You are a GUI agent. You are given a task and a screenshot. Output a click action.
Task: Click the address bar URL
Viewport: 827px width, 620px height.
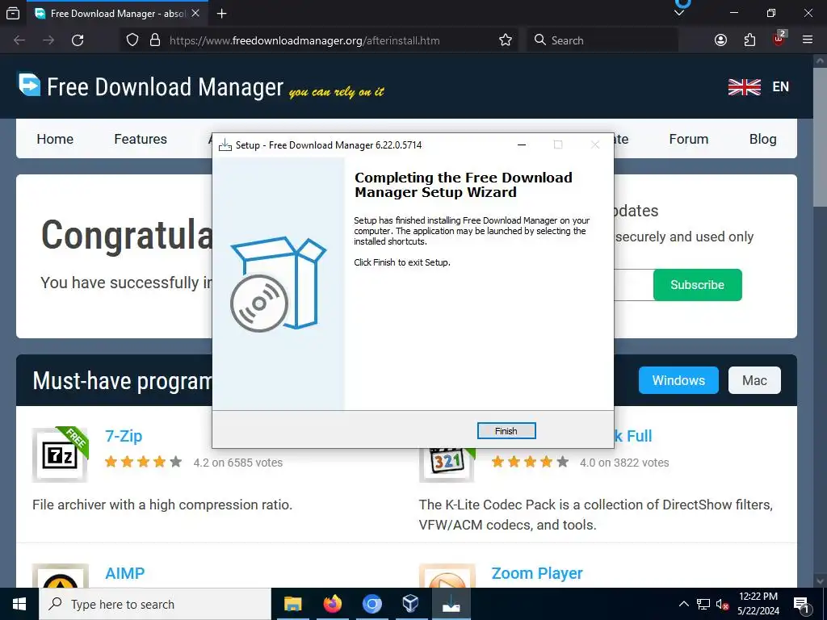[304, 40]
